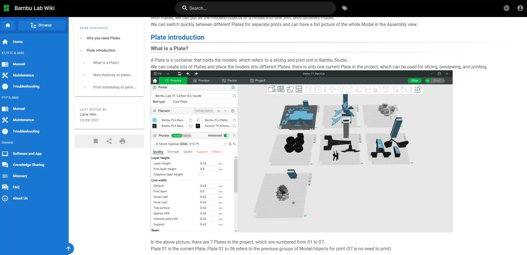Click the scroll-to-top arrow button

[x=68, y=249]
